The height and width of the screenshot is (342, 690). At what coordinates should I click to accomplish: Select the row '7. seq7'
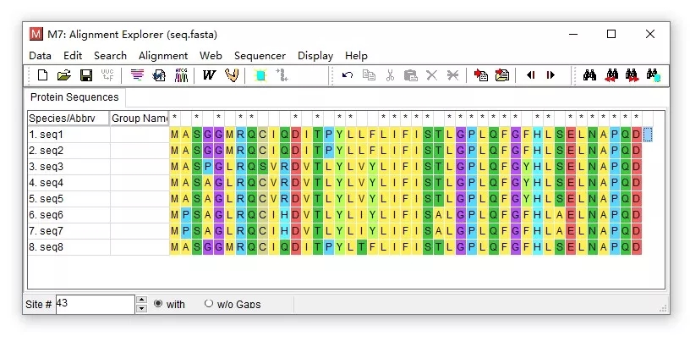(x=68, y=231)
